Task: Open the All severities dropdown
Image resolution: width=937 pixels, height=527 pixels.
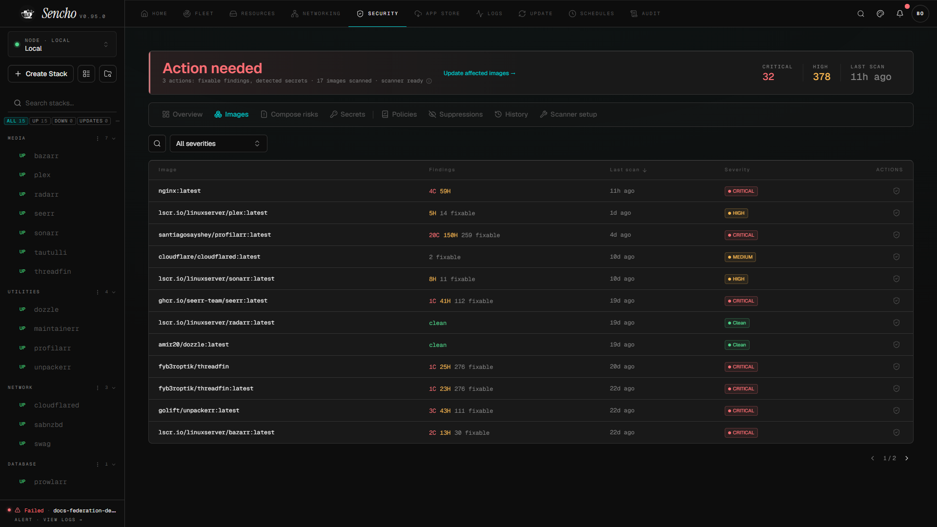Action: [218, 143]
